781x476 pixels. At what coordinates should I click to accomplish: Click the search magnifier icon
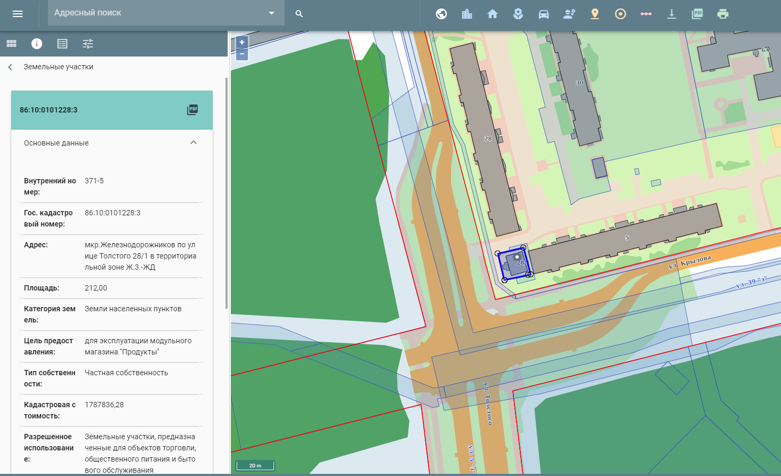[299, 14]
